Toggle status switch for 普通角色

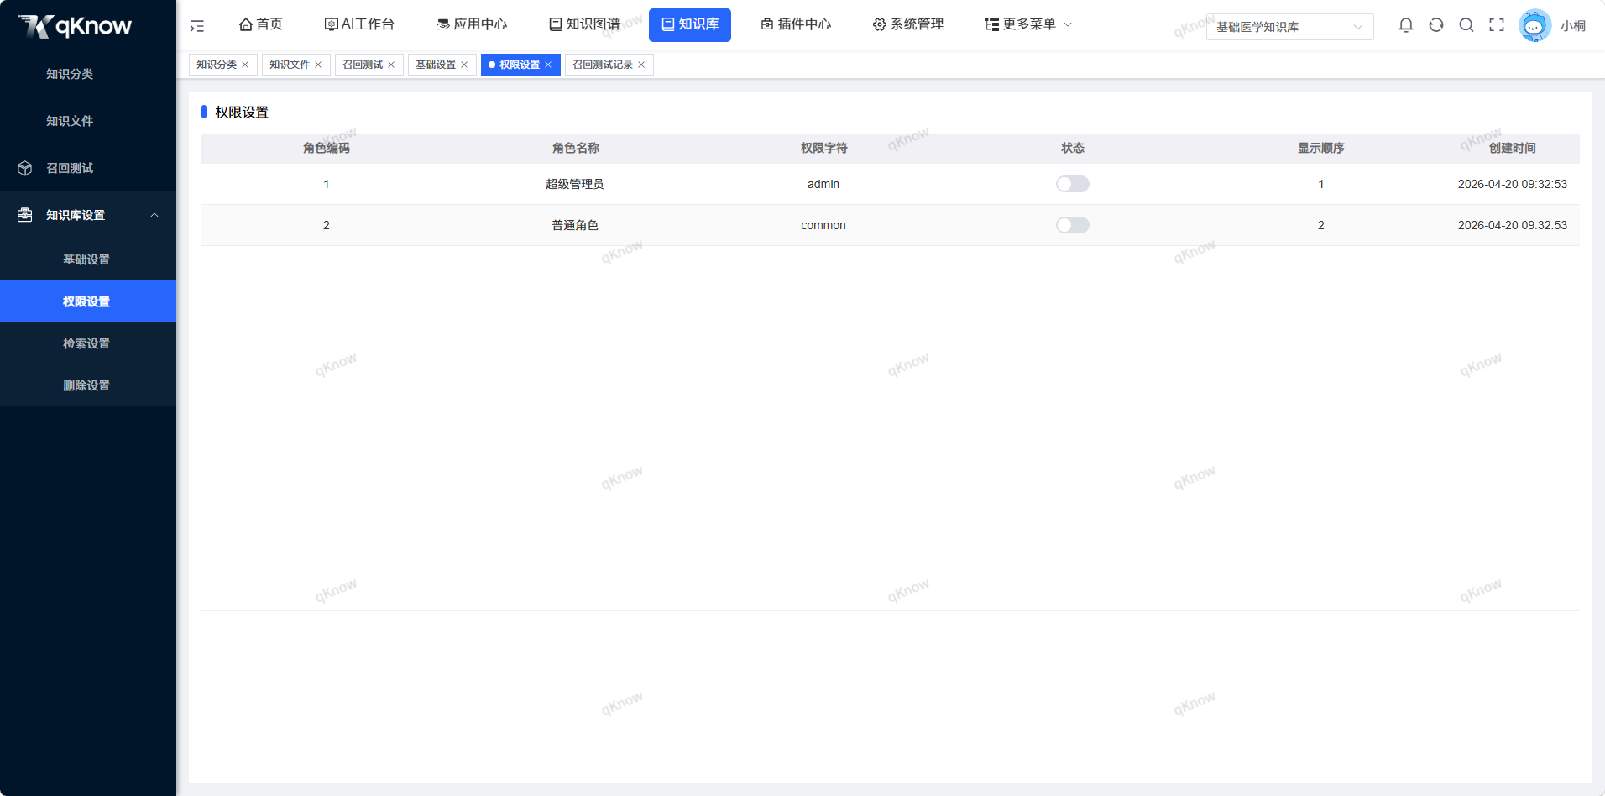[x=1072, y=225]
